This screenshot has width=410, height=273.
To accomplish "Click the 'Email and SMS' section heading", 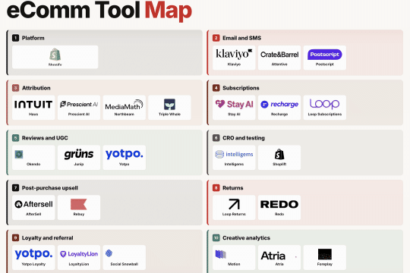I will pos(241,38).
